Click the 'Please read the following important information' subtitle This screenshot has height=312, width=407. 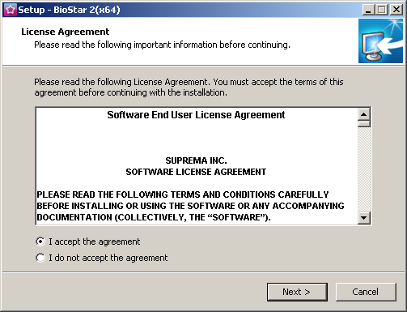click(x=162, y=45)
